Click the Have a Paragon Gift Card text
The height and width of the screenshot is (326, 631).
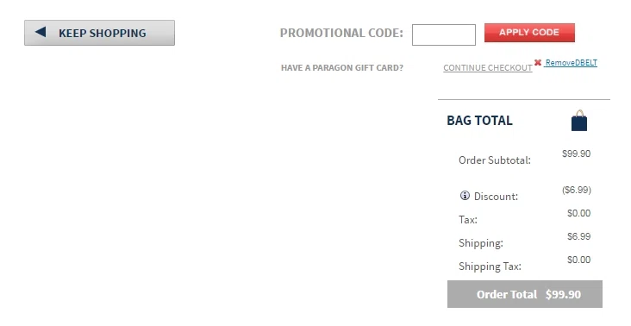tap(342, 67)
